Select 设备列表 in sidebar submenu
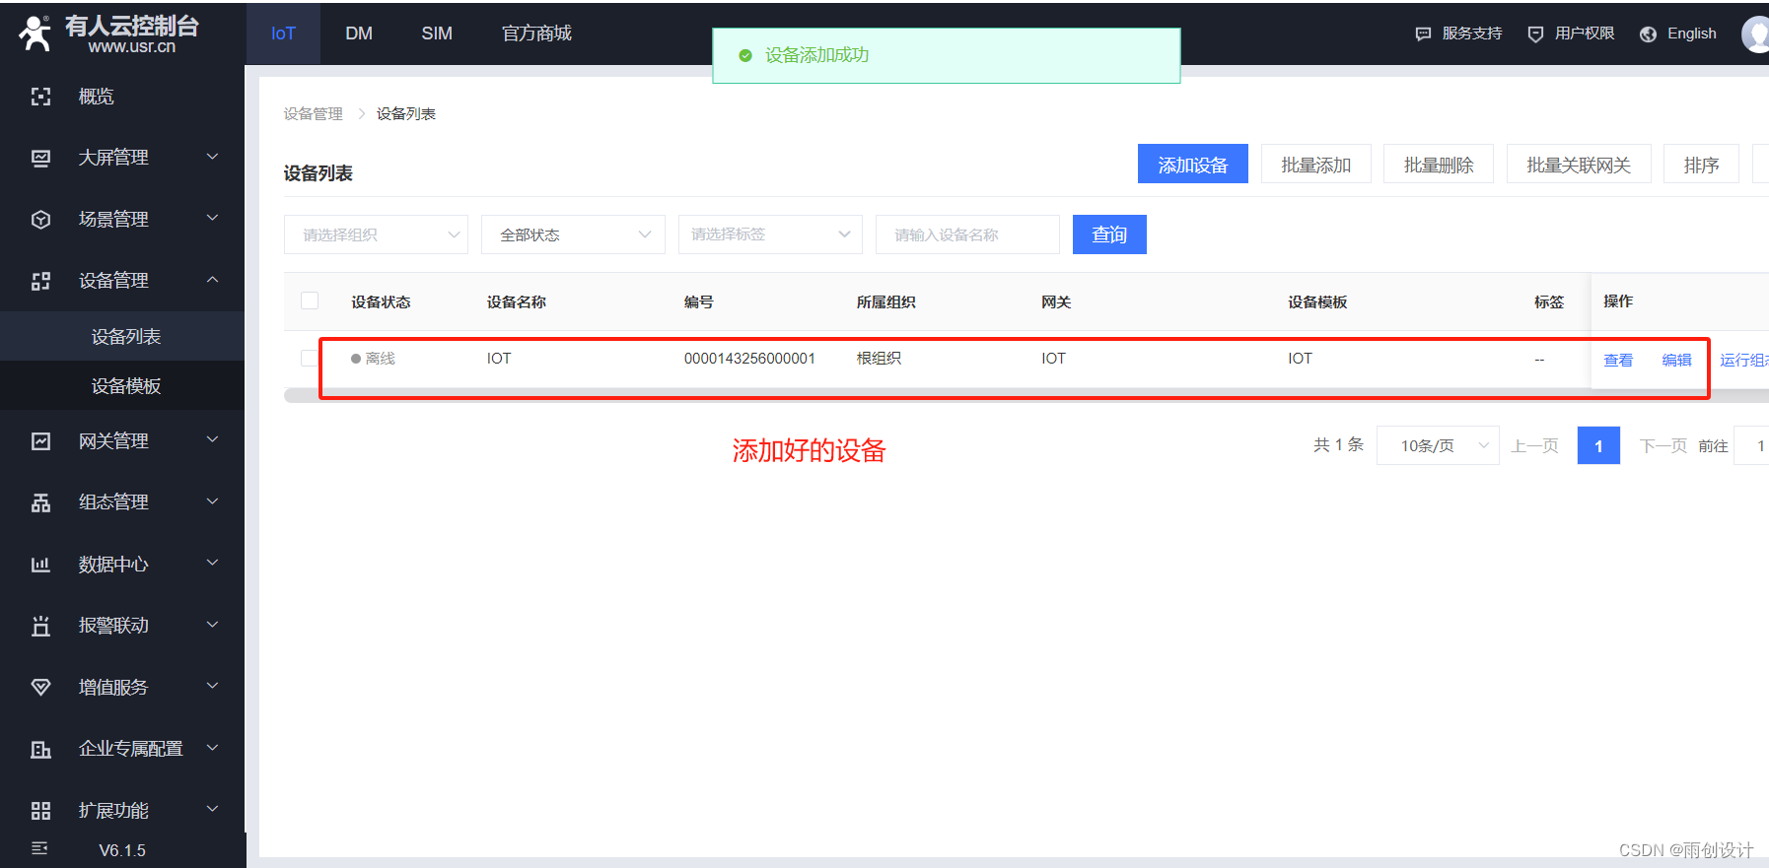Screen dimensions: 1769x868 [x=122, y=336]
